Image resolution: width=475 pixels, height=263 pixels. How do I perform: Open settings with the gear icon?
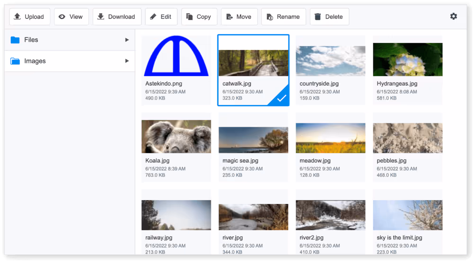(453, 17)
